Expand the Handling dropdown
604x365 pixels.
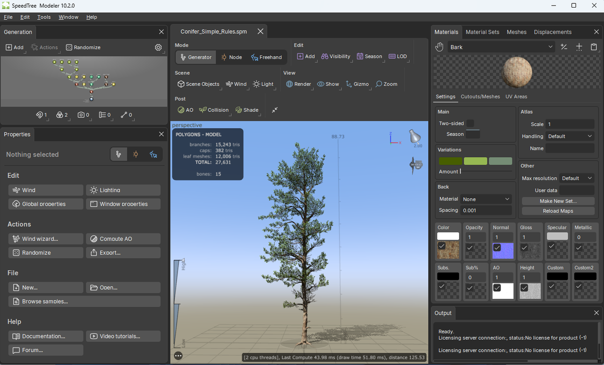[570, 136]
